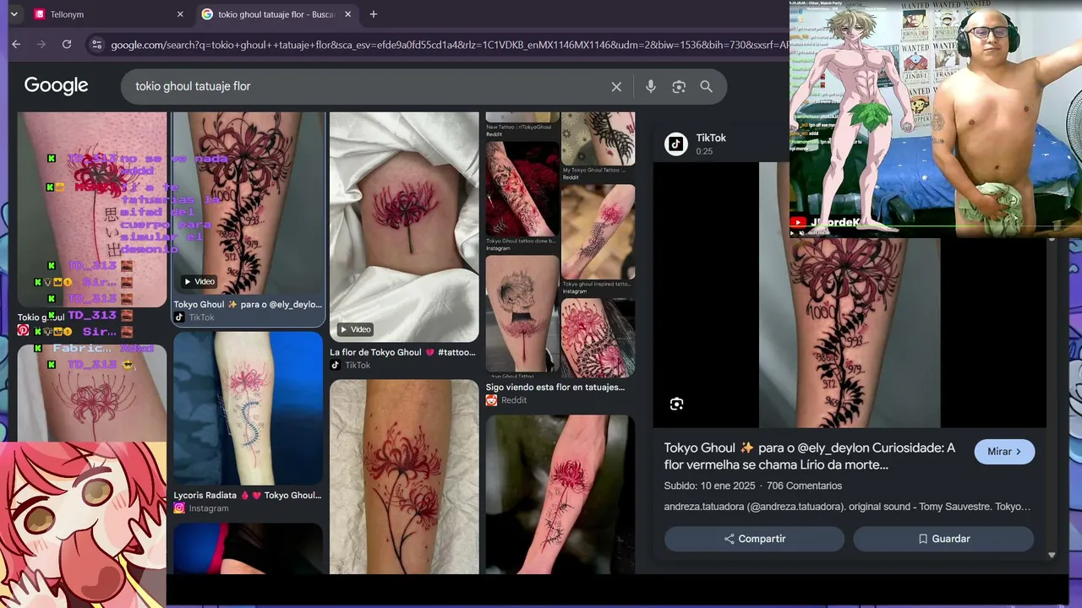Click the 'Subido: 10 ene 2025' text
This screenshot has width=1082, height=608.
click(x=710, y=486)
